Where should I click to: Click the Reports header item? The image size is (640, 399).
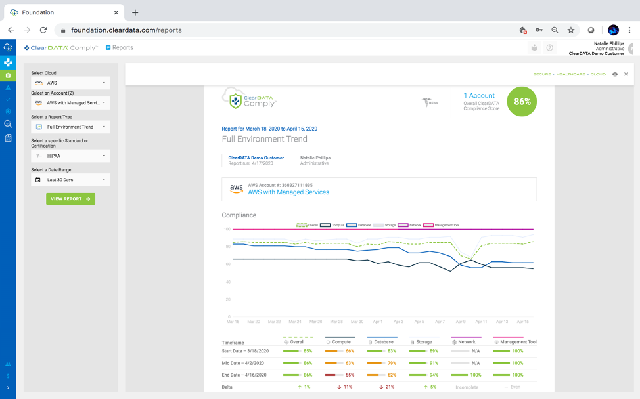pyautogui.click(x=119, y=48)
